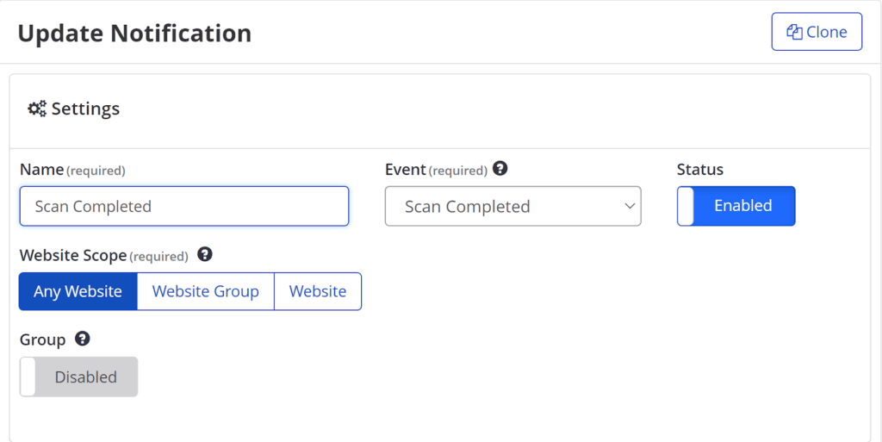Image resolution: width=882 pixels, height=442 pixels.
Task: Click help icon beside Website Scope
Action: 204,254
